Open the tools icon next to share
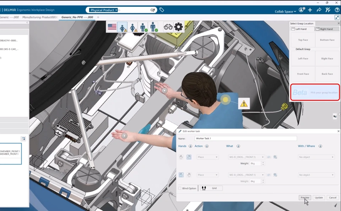This screenshot has height=211, width=341. pos(328,10)
